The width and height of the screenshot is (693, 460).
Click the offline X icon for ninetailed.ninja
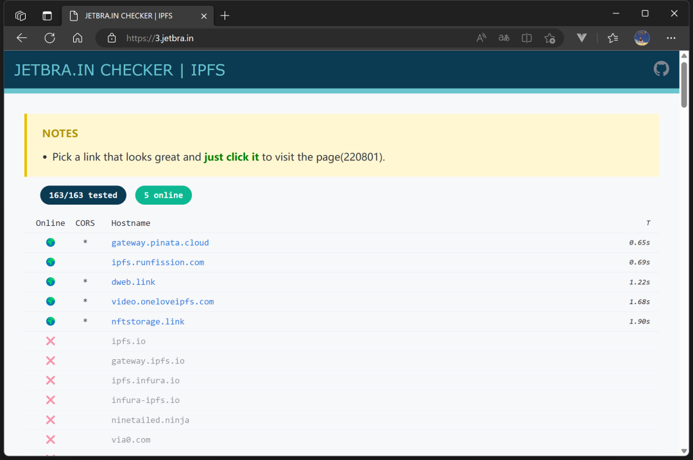51,420
